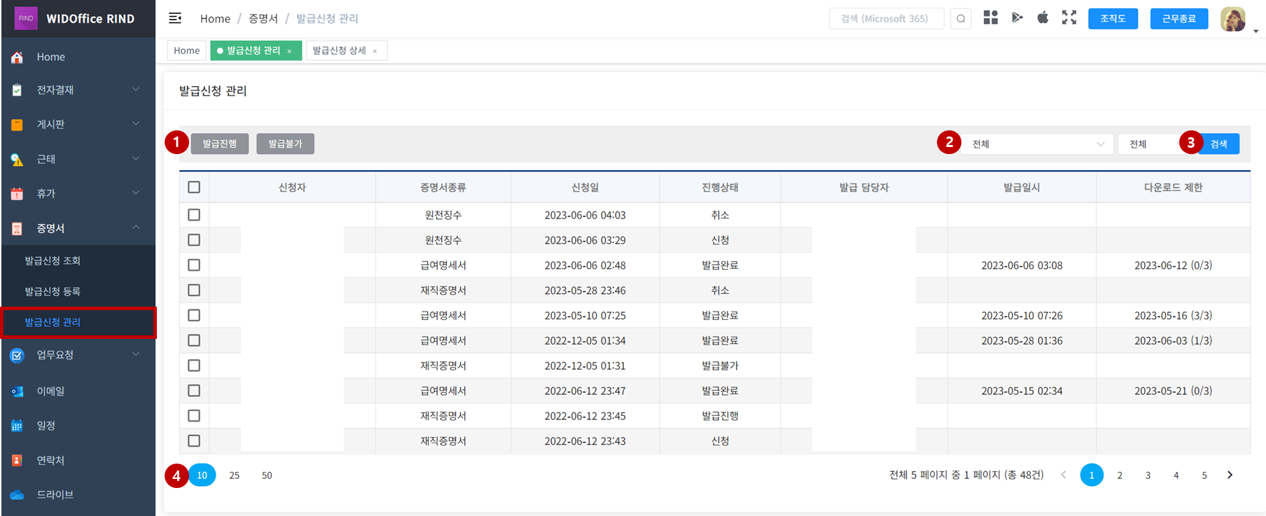Open Home from the sidebar
Viewport: 1266px width, 516px height.
(x=50, y=57)
